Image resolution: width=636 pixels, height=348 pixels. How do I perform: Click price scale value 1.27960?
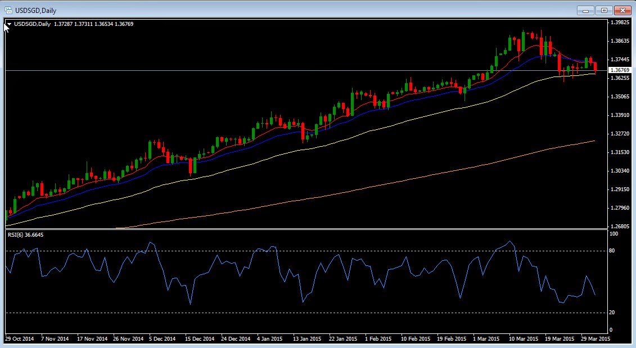[x=620, y=207]
